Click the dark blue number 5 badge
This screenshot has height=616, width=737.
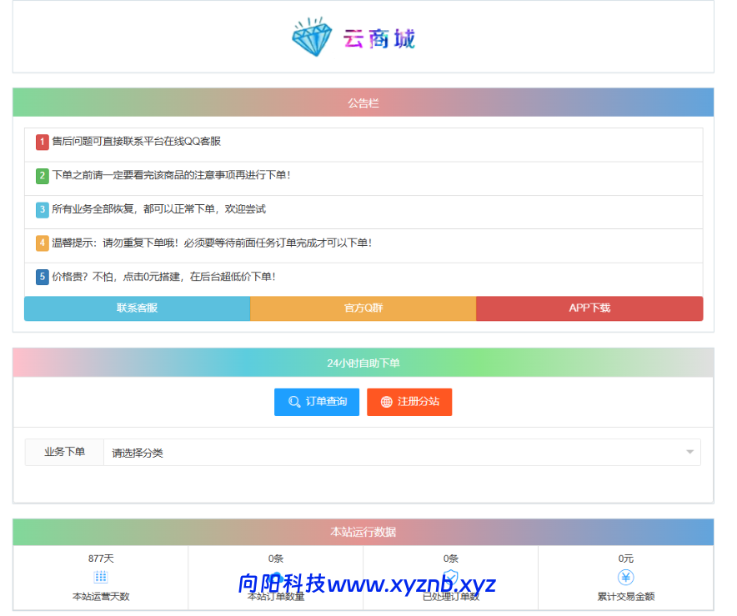click(43, 277)
